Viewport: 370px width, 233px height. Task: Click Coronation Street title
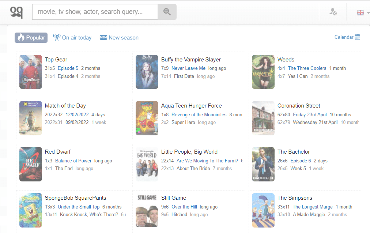pos(299,106)
